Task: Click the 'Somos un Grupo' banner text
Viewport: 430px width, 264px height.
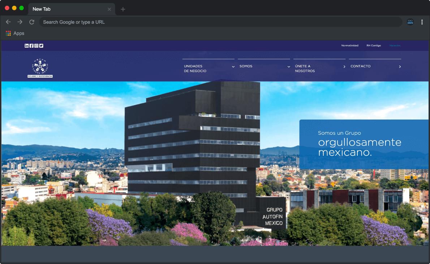Action: pos(339,133)
